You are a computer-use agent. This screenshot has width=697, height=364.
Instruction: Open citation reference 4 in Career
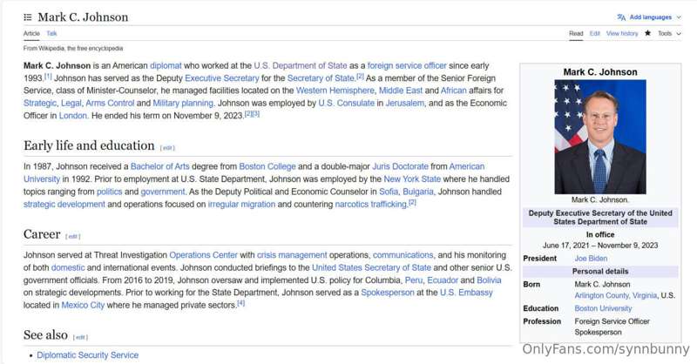[x=241, y=303]
